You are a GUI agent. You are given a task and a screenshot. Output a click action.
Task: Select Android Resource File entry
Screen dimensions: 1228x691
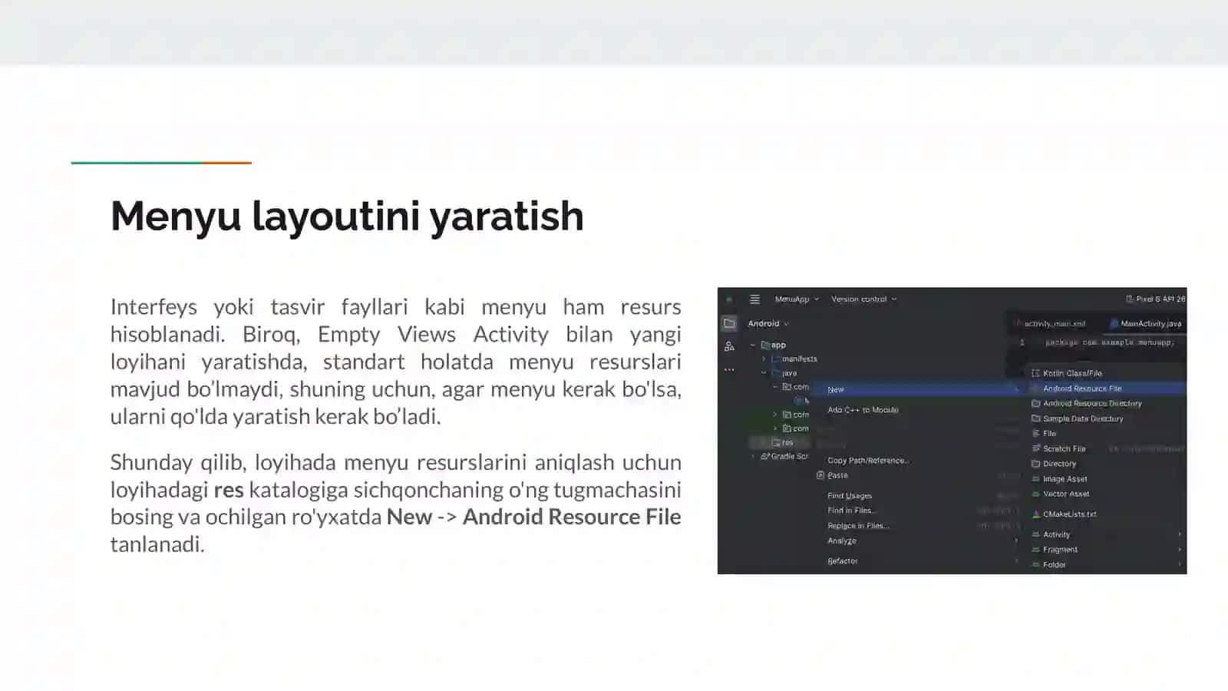point(1107,388)
